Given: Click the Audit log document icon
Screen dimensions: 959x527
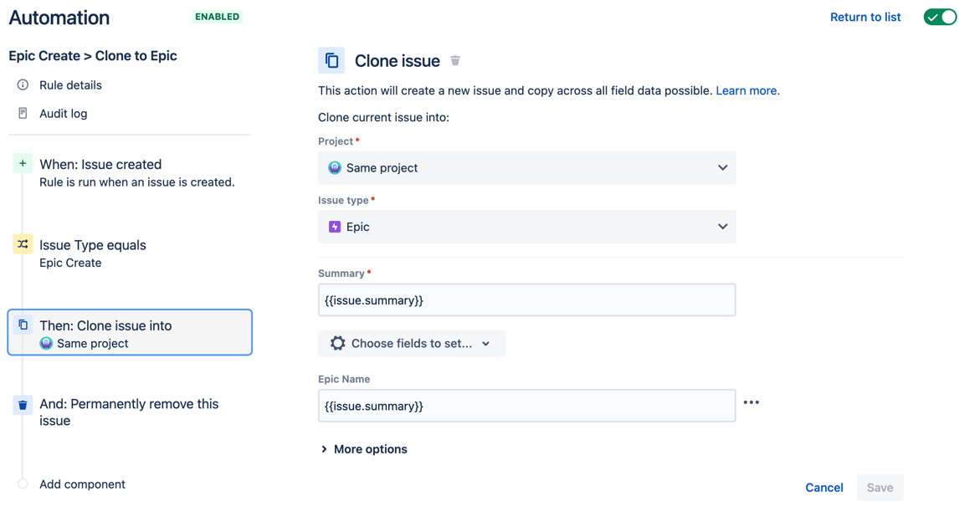Looking at the screenshot, I should [23, 113].
